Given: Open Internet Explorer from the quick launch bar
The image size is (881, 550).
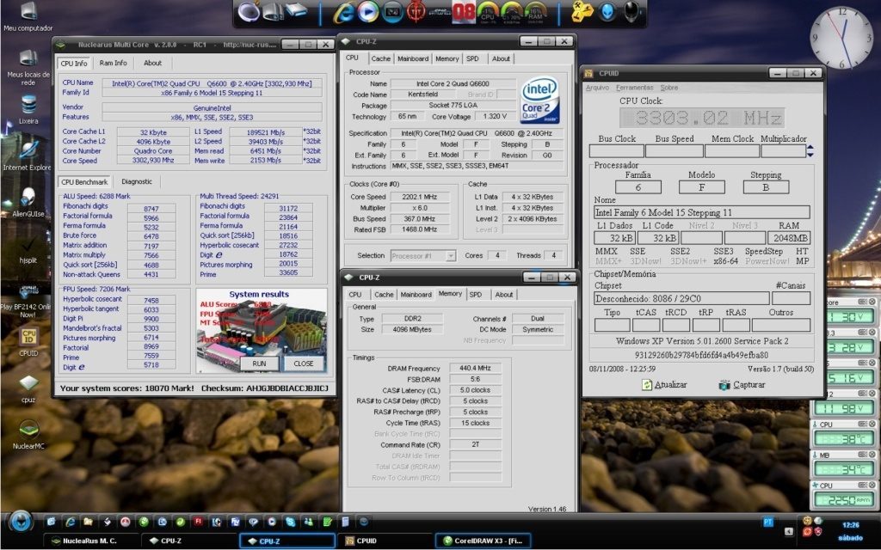Looking at the screenshot, I should click(x=70, y=522).
